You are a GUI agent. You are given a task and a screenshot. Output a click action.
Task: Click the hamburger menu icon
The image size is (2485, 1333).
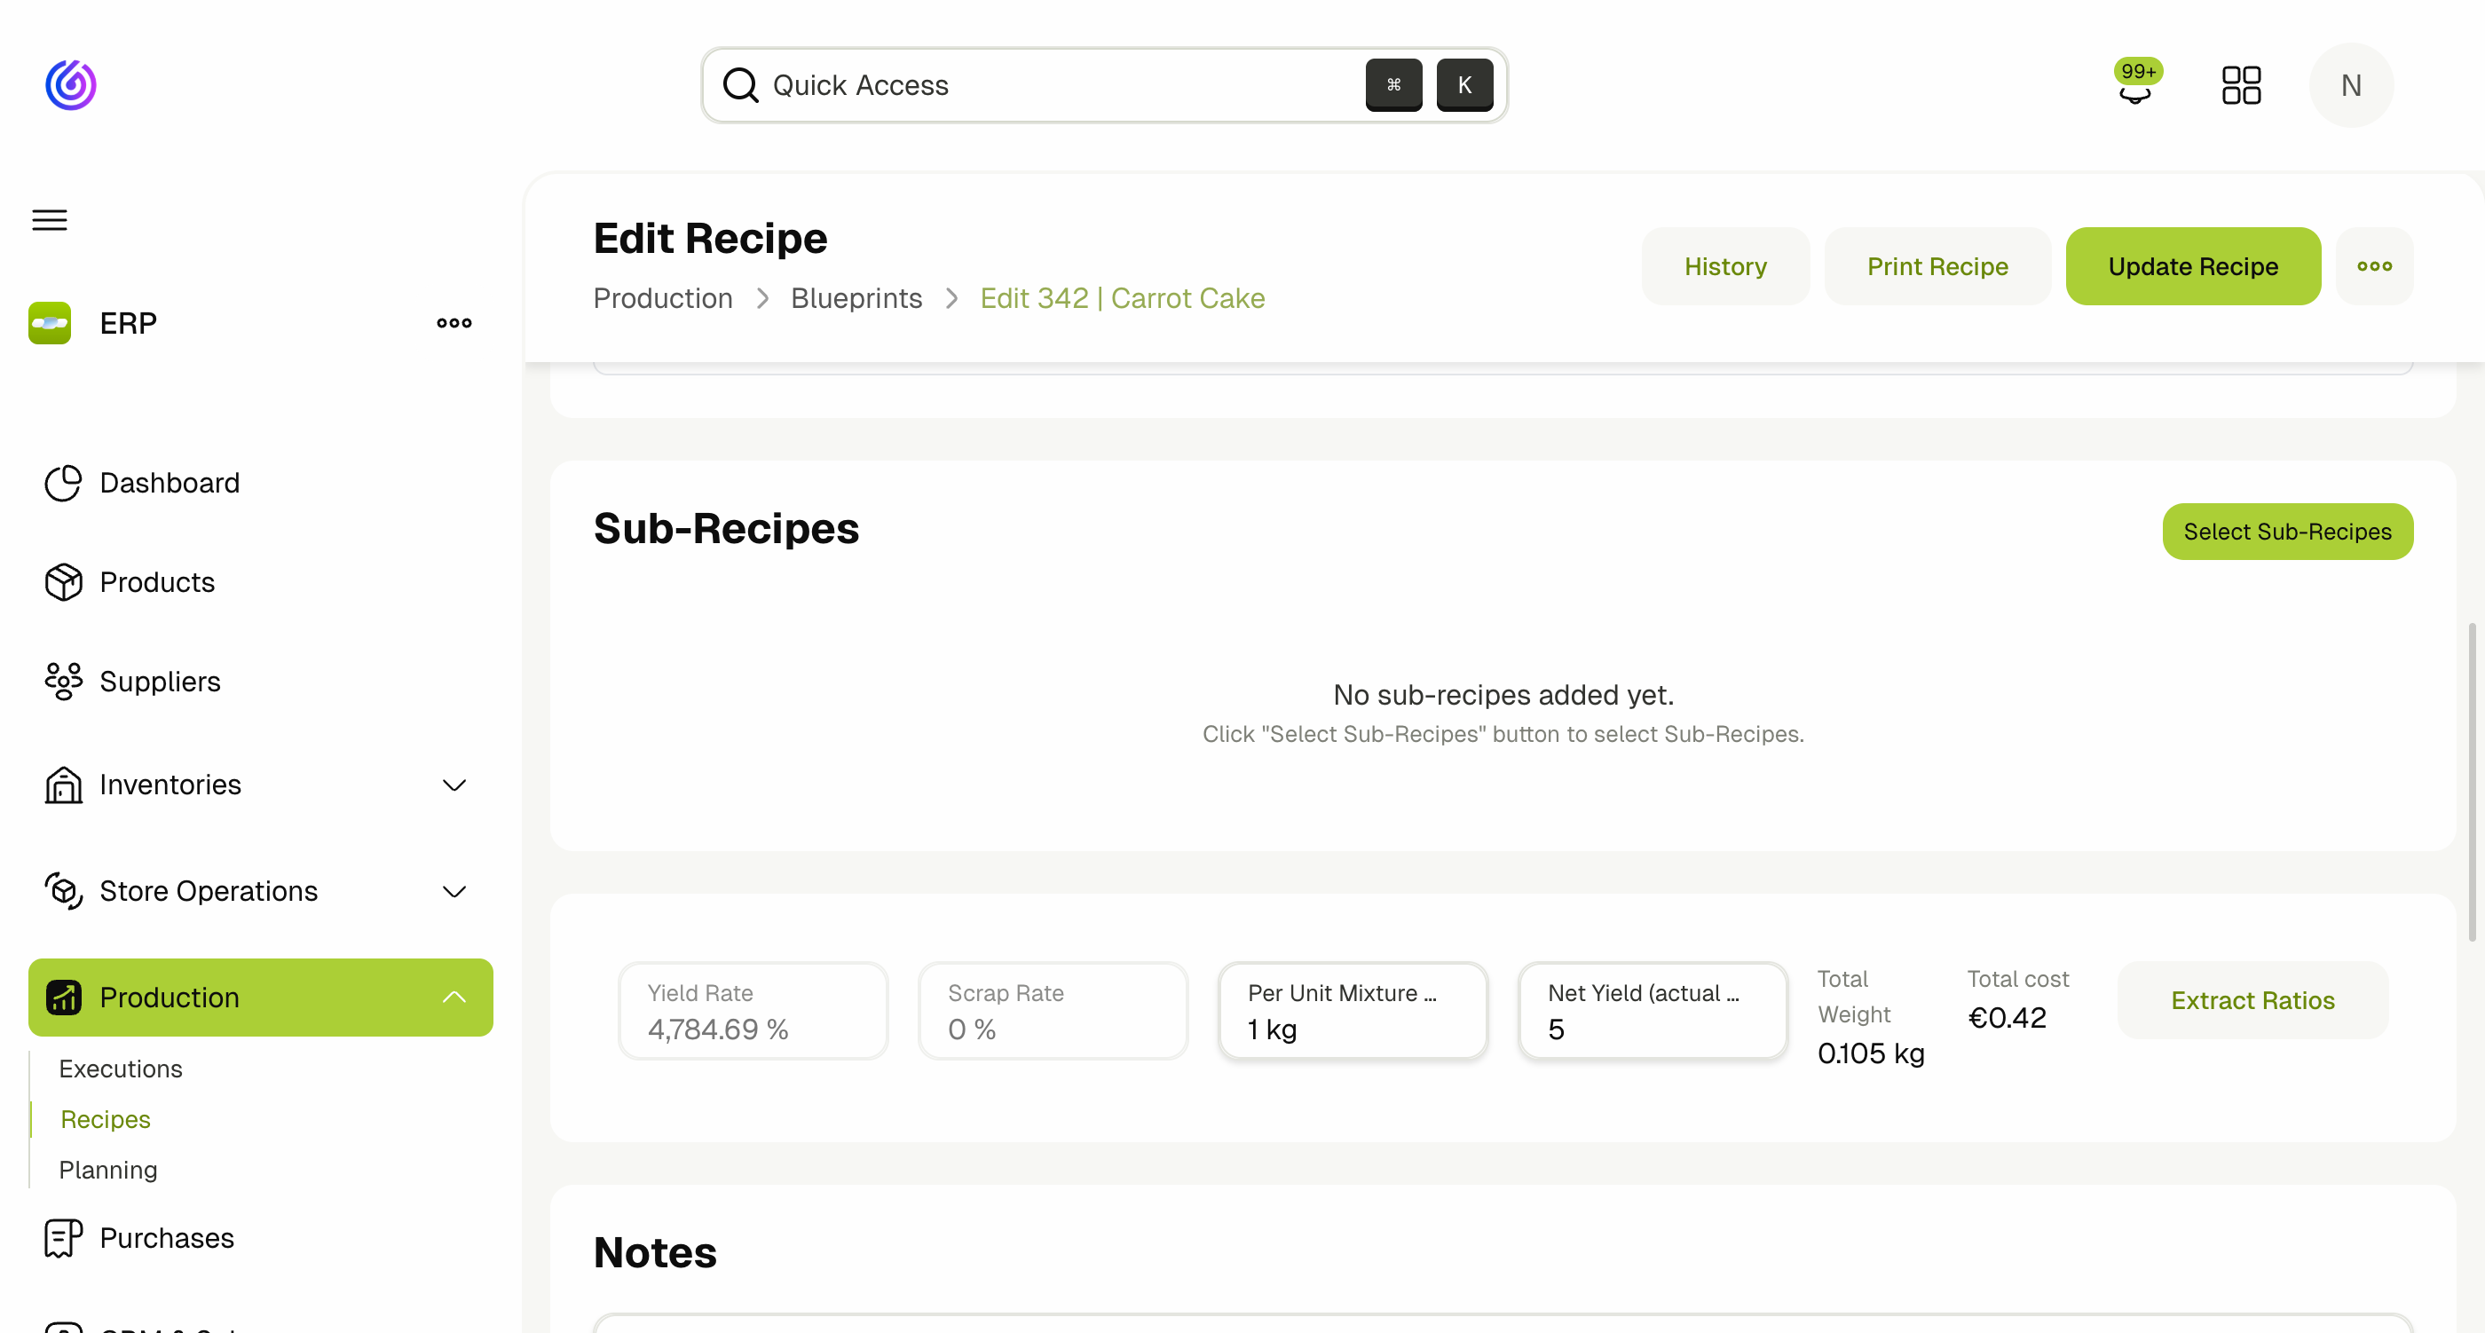49,220
